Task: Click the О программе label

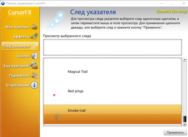Action: (x=18, y=85)
